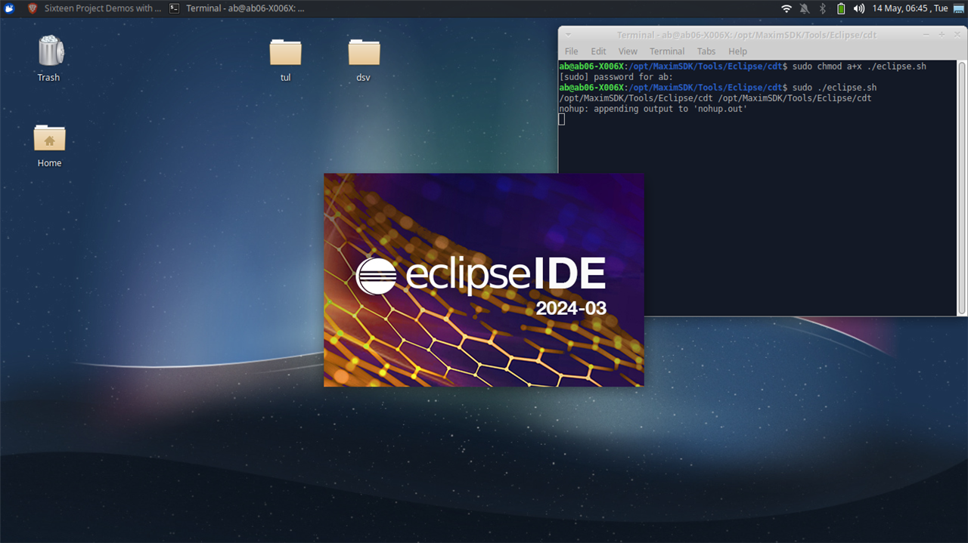
Task: Open the Edit menu in Terminal
Action: point(598,51)
